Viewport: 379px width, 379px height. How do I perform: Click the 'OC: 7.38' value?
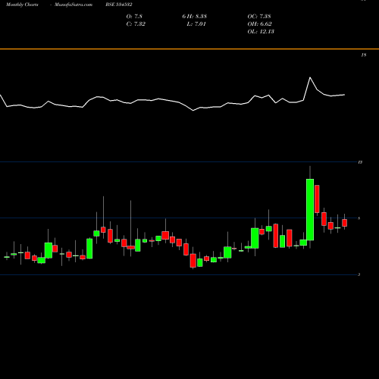(259, 16)
